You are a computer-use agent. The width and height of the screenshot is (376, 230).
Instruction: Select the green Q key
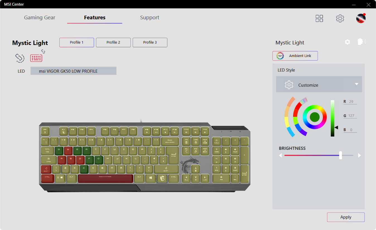[59, 151]
